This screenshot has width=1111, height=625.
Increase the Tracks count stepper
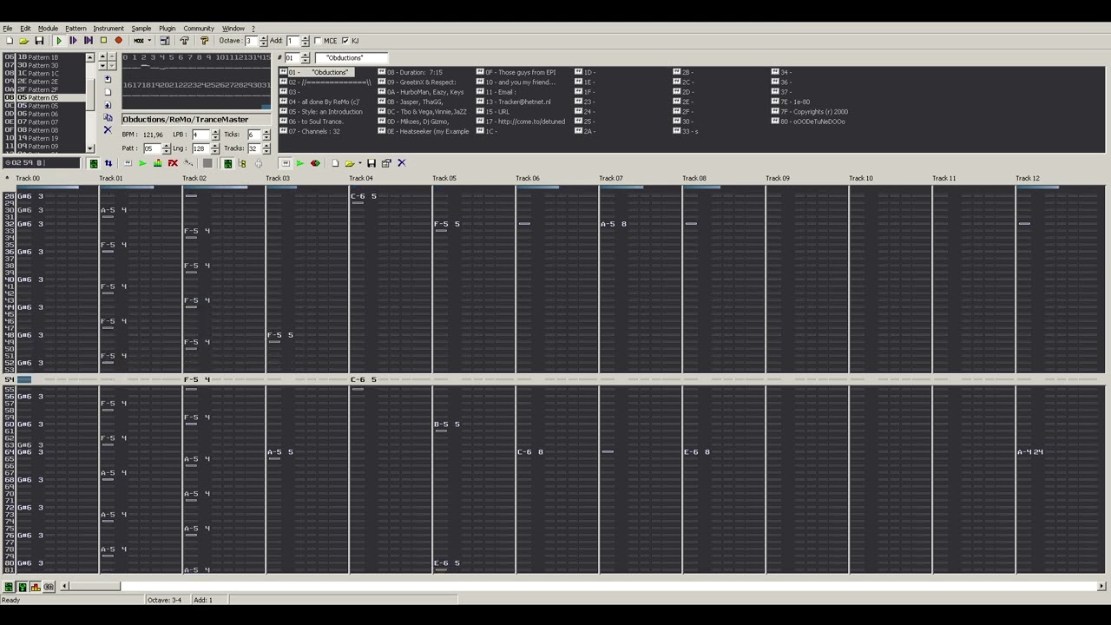[266, 146]
